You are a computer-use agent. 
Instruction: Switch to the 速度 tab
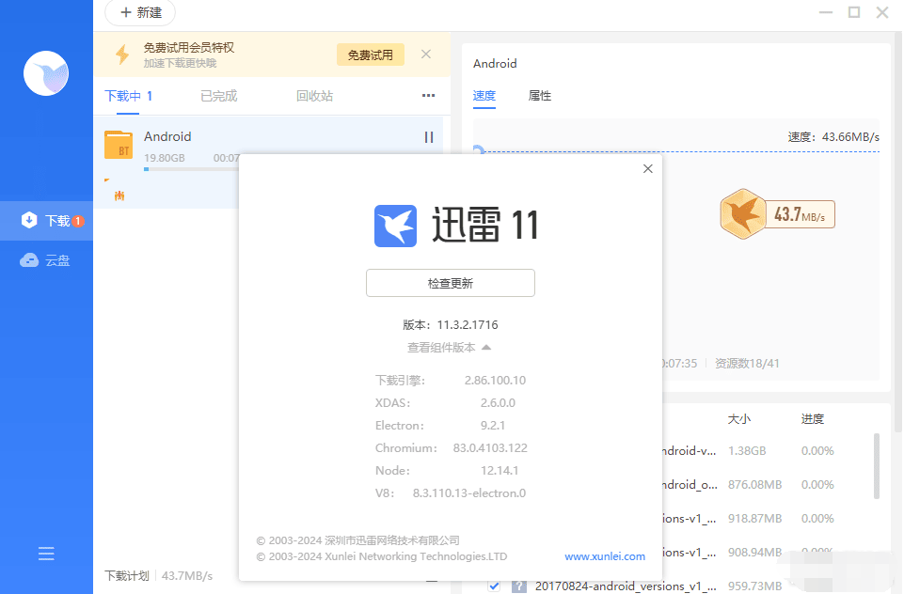484,96
